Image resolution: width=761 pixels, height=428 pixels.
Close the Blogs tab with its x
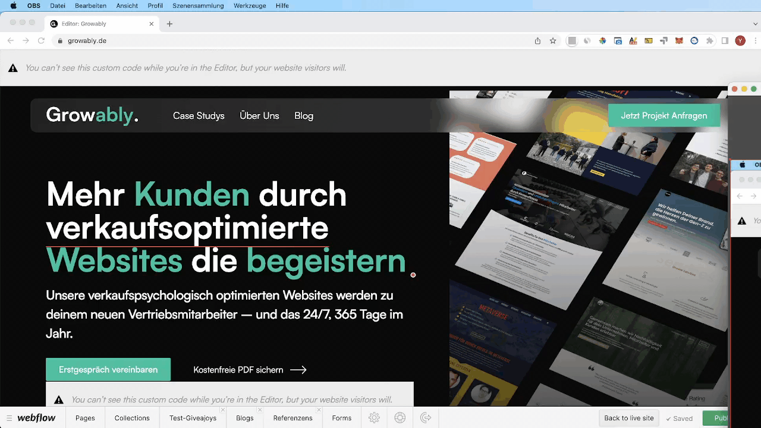[260, 410]
